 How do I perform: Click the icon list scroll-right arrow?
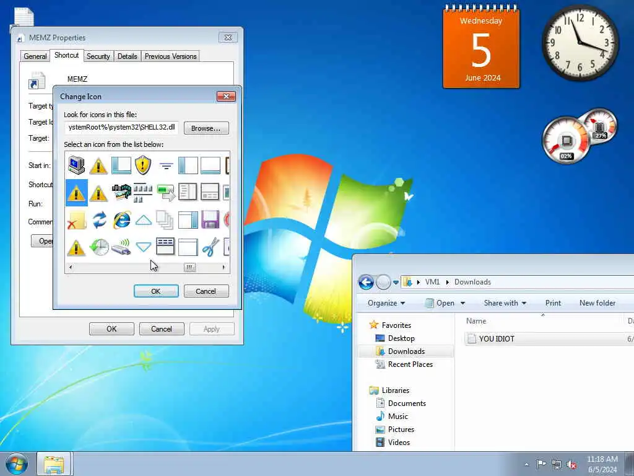tap(224, 267)
